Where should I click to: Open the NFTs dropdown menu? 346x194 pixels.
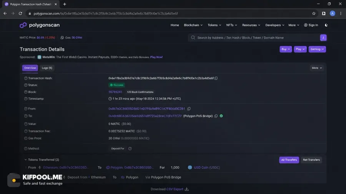pos(231,25)
